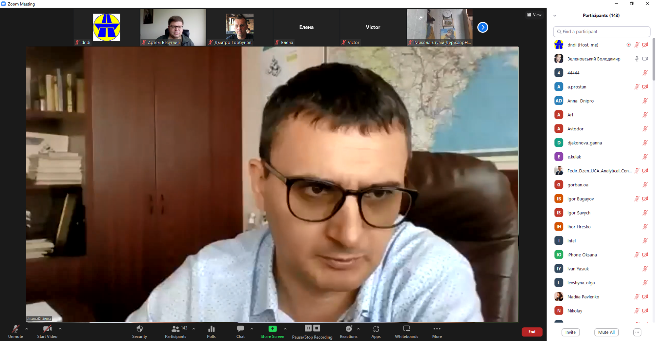The height and width of the screenshot is (341, 656).
Task: Open the Polls icon
Action: tap(211, 329)
